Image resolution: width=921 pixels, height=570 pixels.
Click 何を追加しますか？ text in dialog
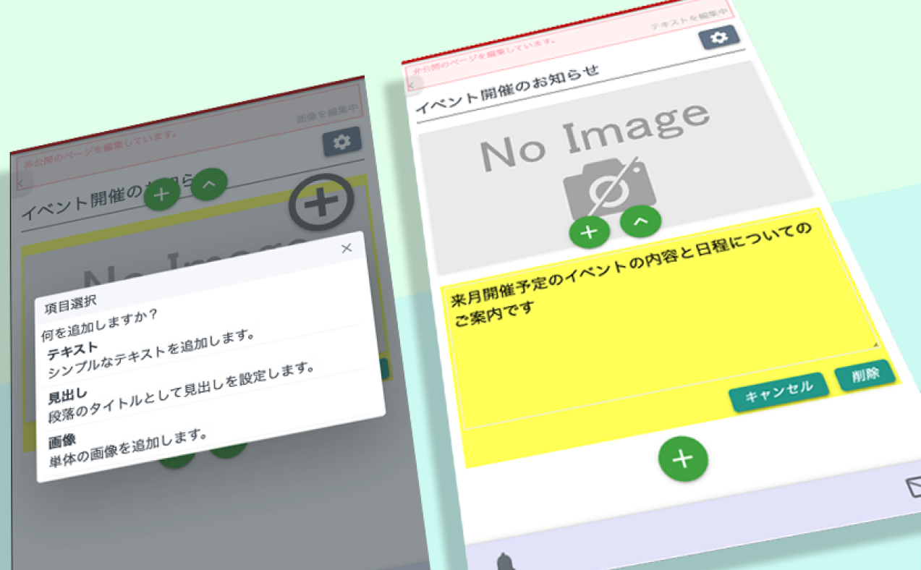(100, 325)
